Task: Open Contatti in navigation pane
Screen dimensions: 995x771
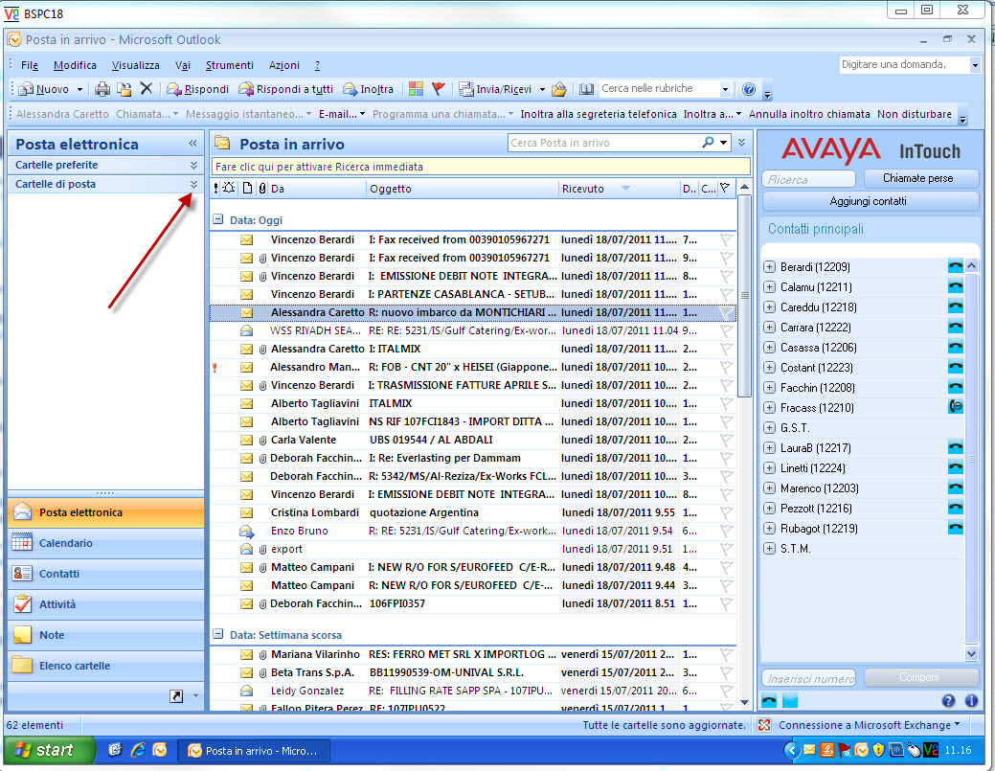Action: [106, 574]
